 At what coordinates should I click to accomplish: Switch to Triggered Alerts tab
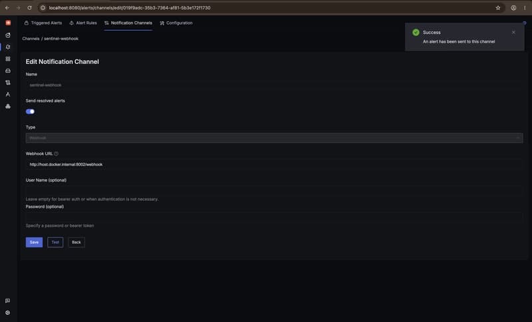tap(43, 23)
